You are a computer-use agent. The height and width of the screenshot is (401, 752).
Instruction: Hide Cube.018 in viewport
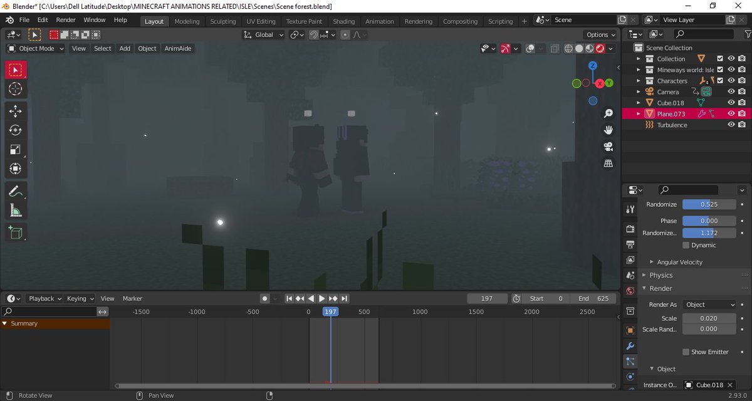[731, 103]
